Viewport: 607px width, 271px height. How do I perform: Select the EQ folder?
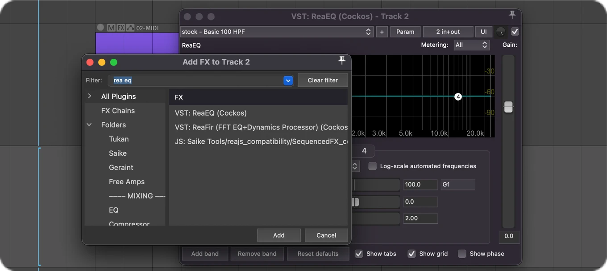tap(114, 210)
